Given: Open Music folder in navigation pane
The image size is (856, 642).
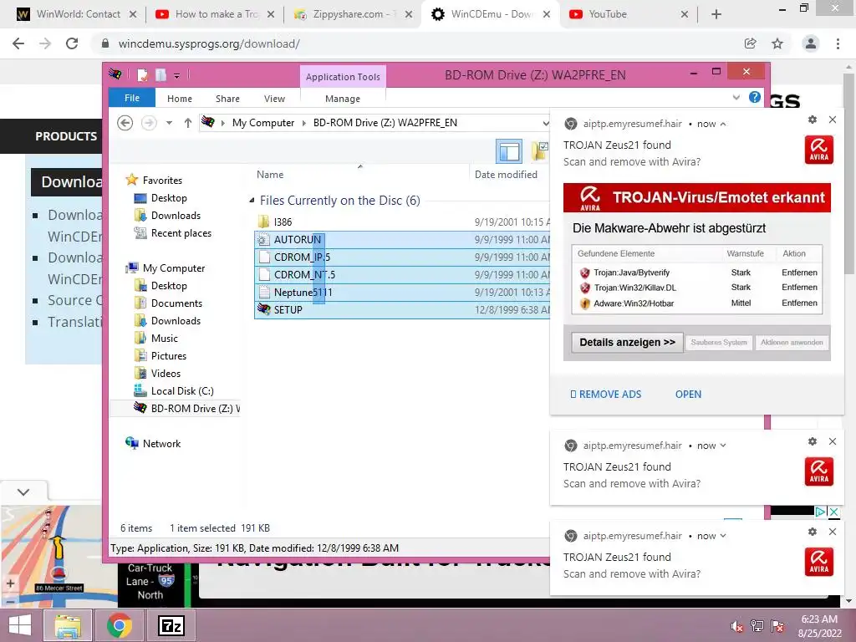Looking at the screenshot, I should click(165, 338).
